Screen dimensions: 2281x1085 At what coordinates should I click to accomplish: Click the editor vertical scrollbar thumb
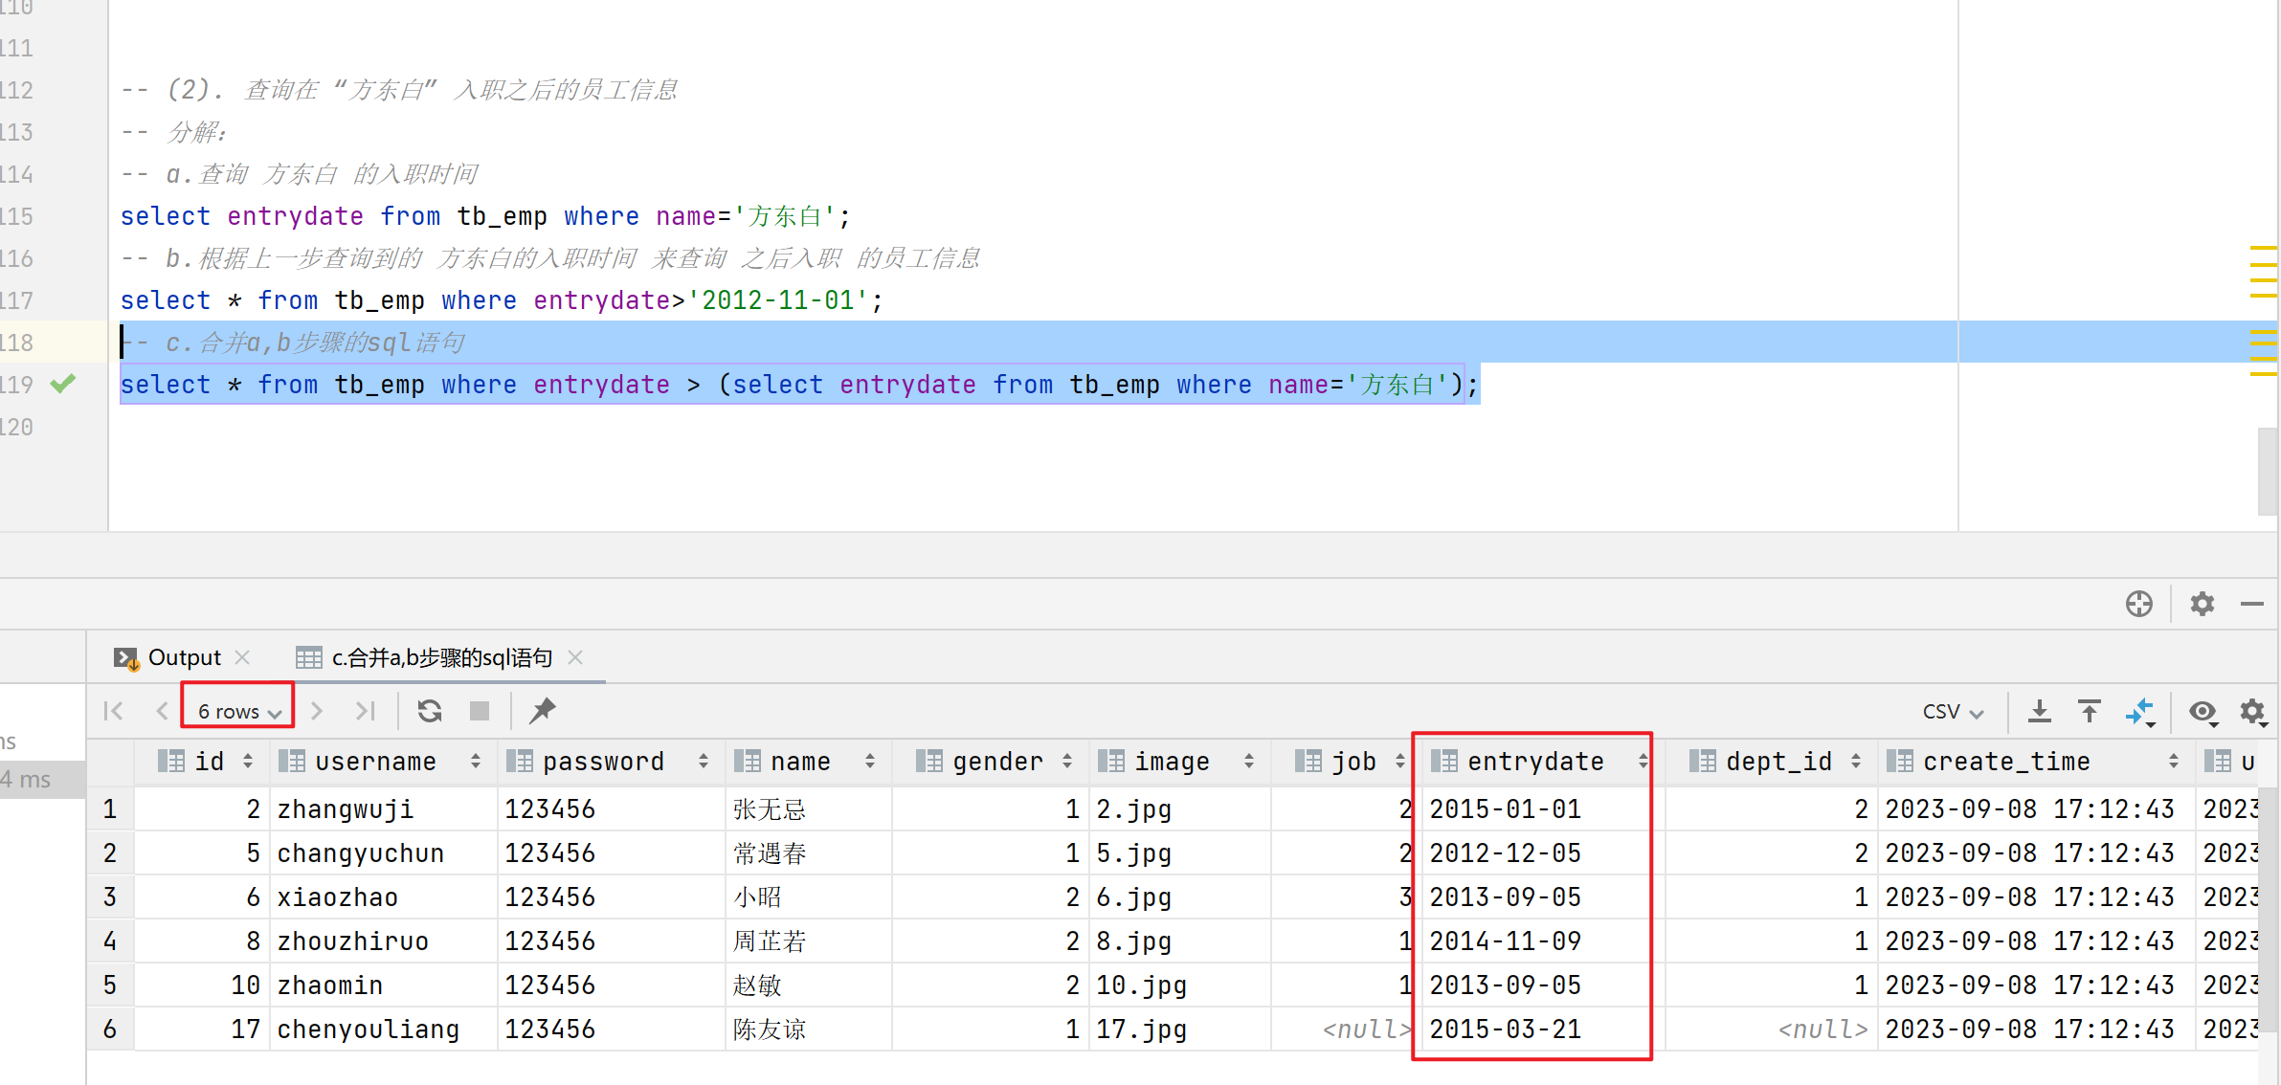click(2267, 471)
